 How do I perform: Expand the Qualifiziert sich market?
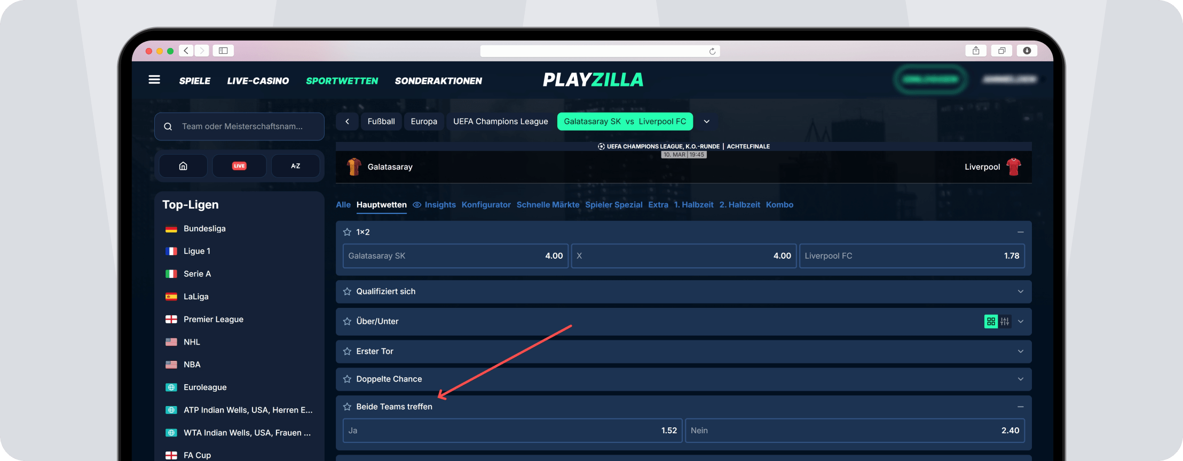1020,291
